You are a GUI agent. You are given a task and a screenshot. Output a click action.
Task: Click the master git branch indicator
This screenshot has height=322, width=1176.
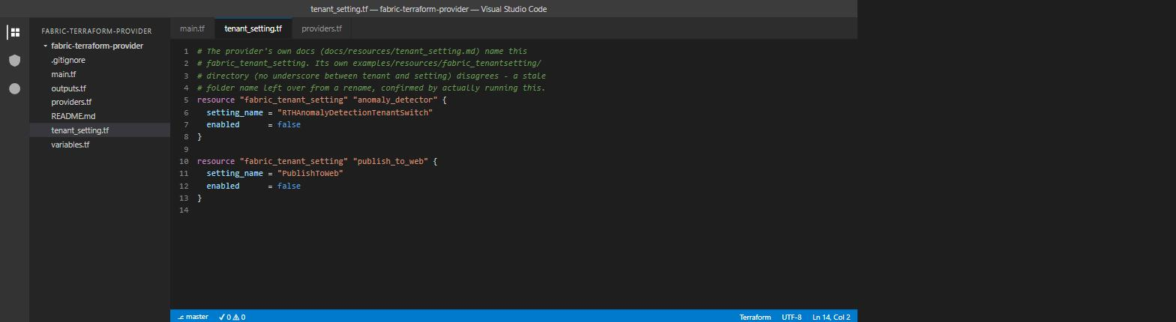click(193, 317)
